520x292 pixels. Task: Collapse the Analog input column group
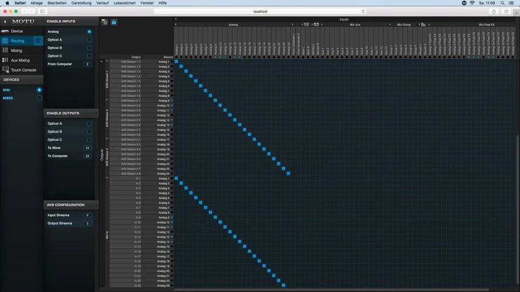(x=176, y=25)
